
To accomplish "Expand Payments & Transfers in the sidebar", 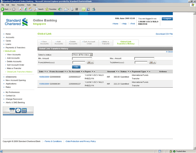I will click(x=4, y=48).
